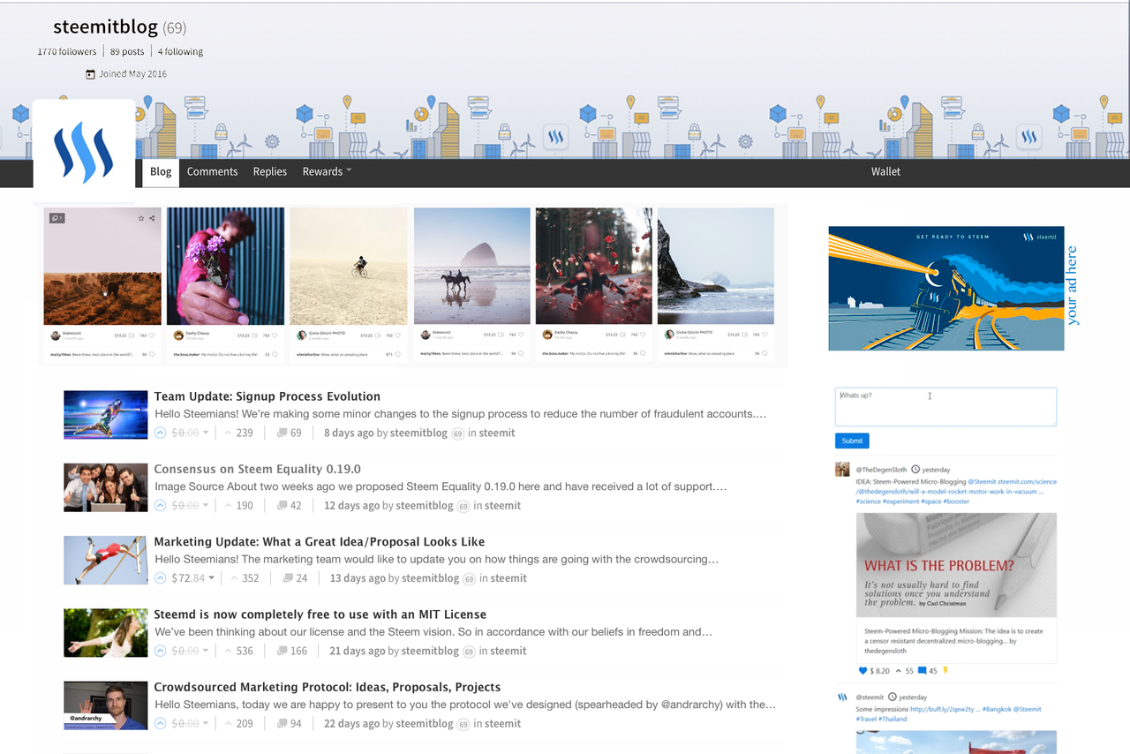Open comments icon showing 42 on Consensus post
The height and width of the screenshot is (754, 1130).
[282, 506]
